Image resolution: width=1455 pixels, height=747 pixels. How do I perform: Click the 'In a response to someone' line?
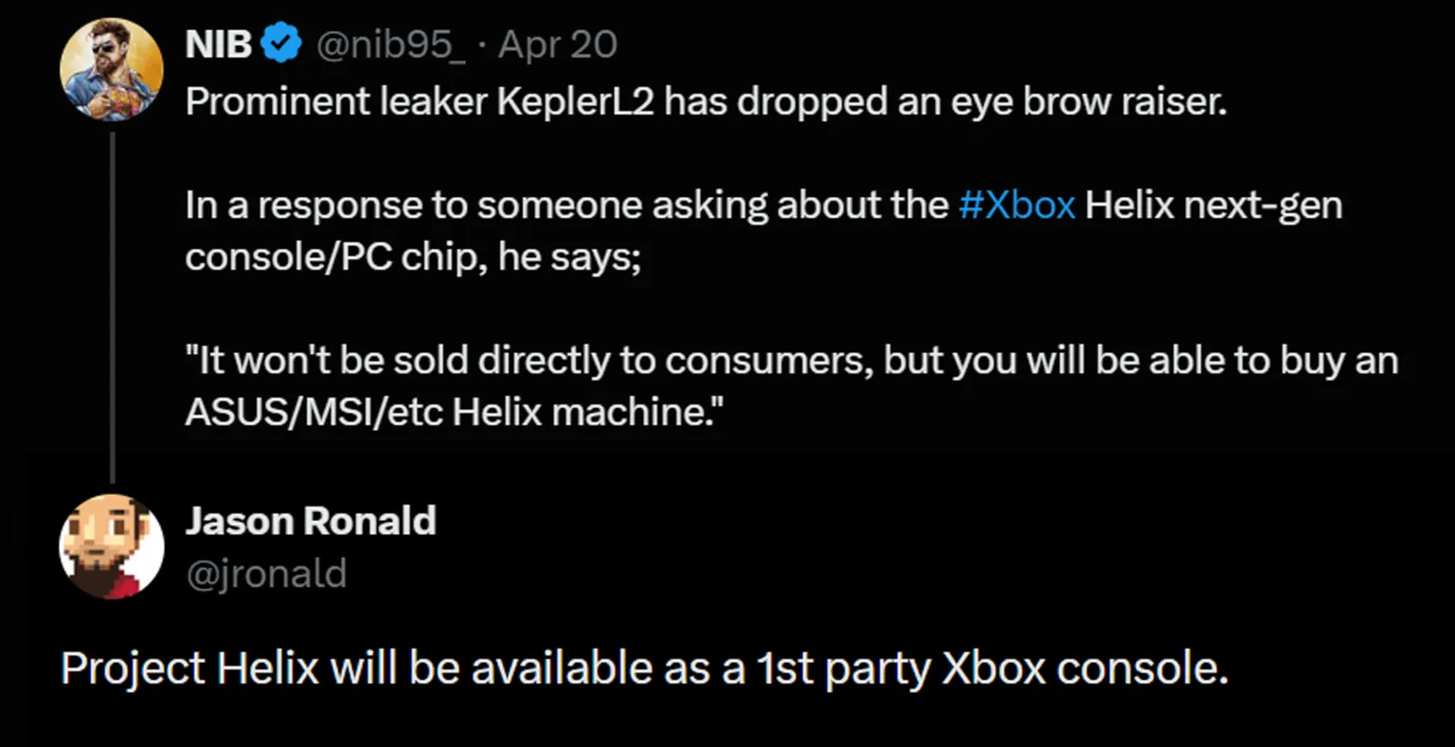pos(763,206)
